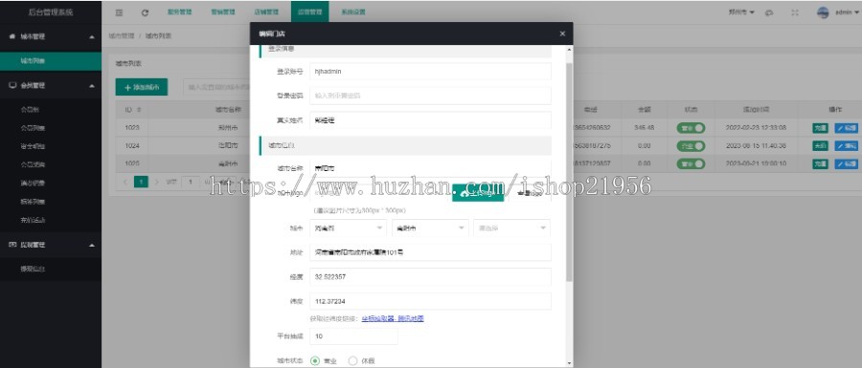
Task: Select the active 运营管理 top tab
Action: tap(310, 12)
